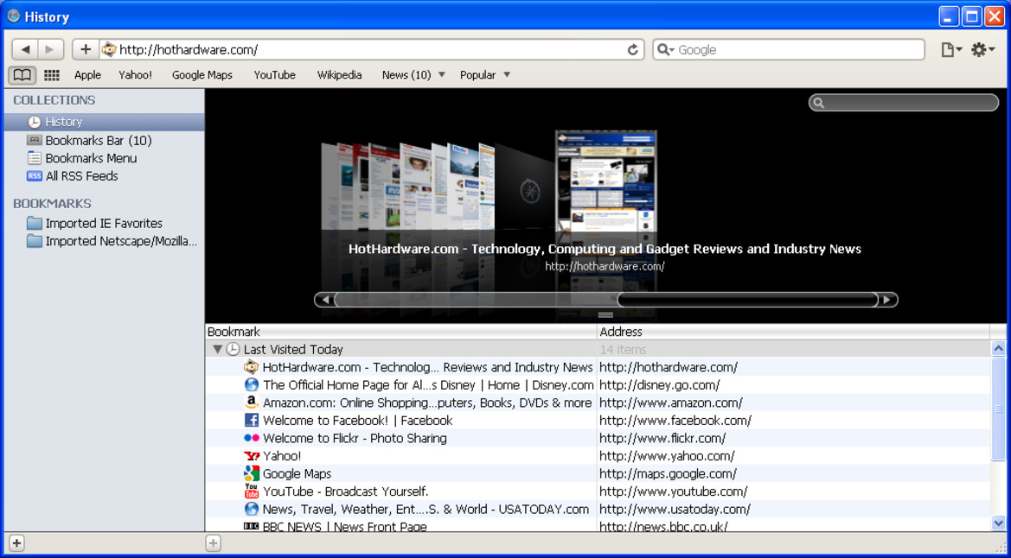Image resolution: width=1011 pixels, height=558 pixels.
Task: Open Top Sites grid icon
Action: [x=52, y=75]
